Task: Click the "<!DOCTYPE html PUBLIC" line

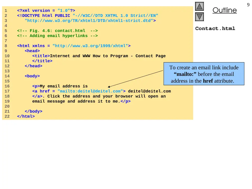Action: point(88,16)
